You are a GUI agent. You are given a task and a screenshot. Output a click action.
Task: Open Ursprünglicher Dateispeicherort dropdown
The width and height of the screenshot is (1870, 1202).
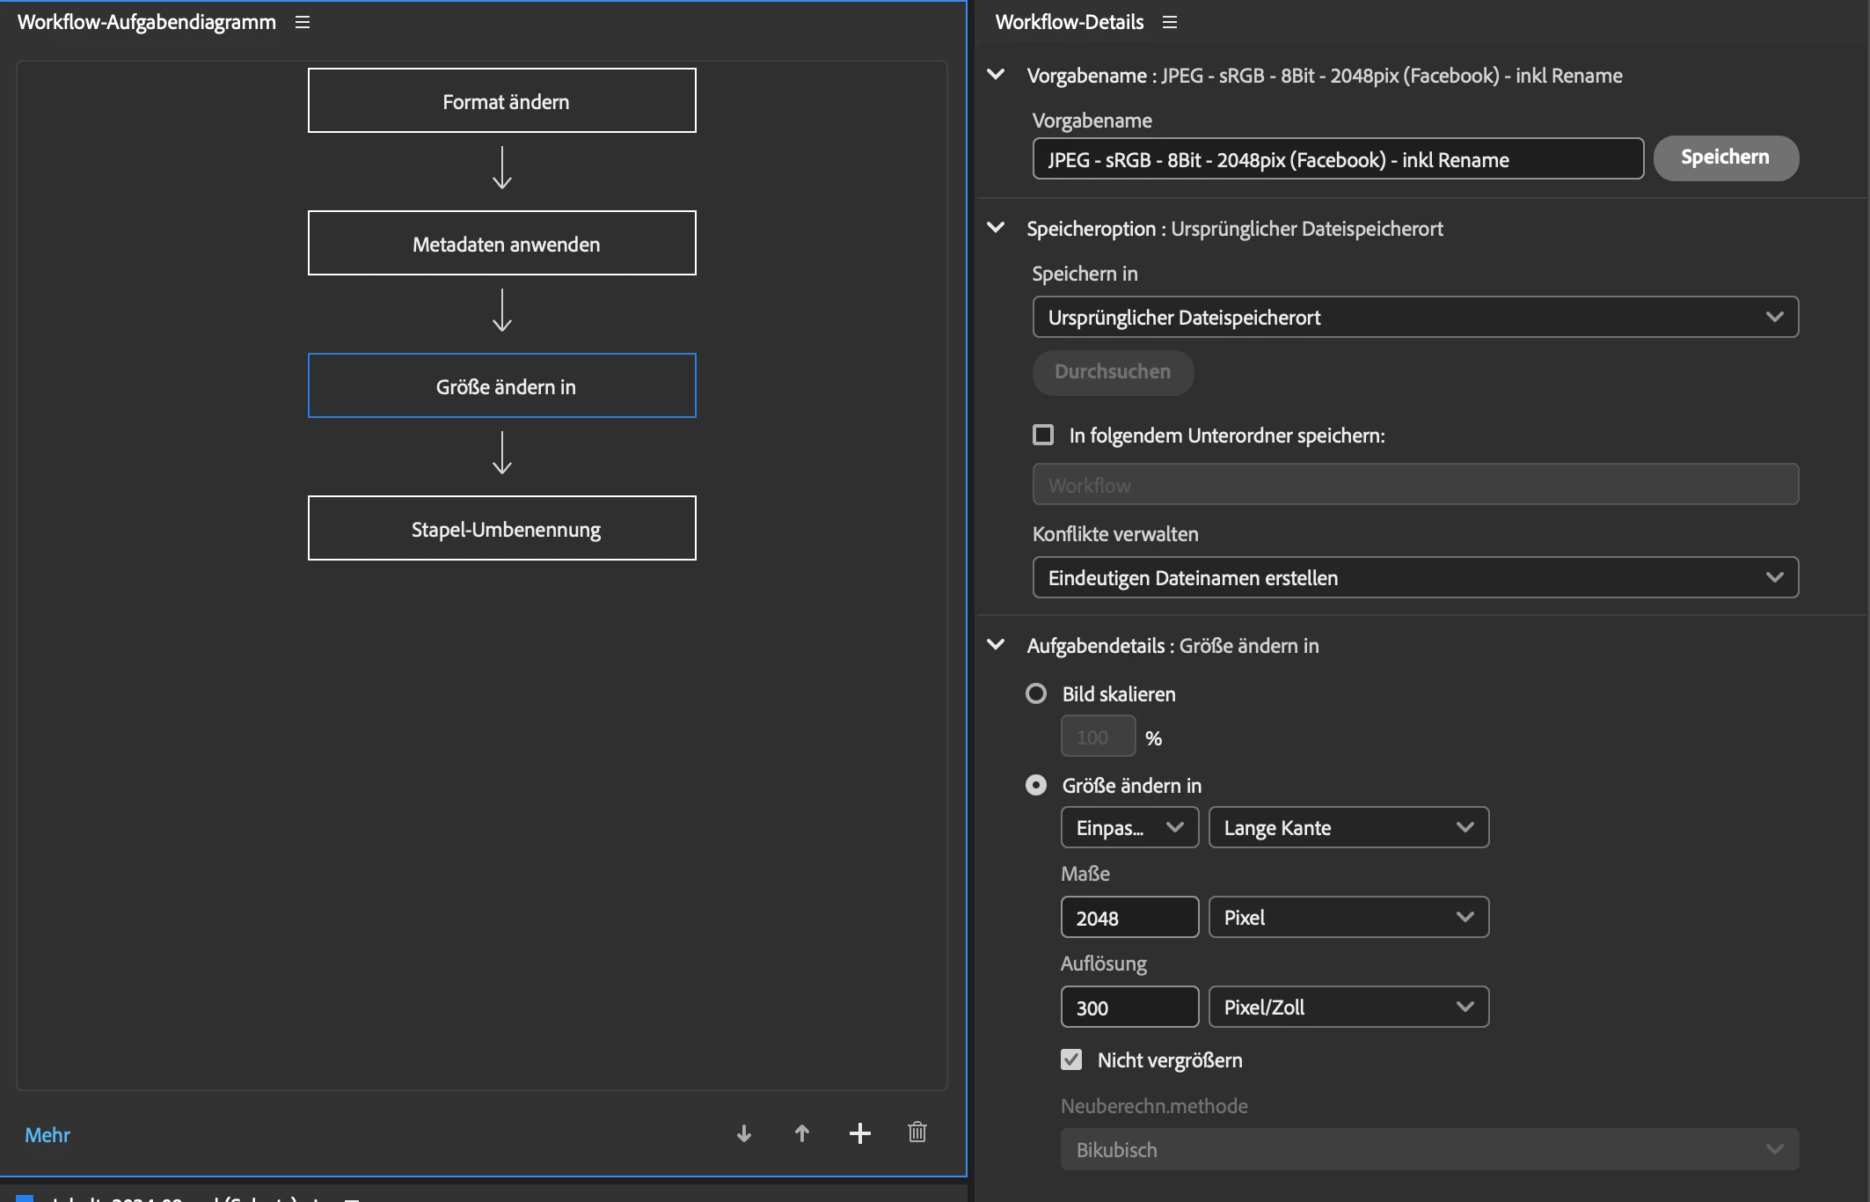(x=1414, y=317)
